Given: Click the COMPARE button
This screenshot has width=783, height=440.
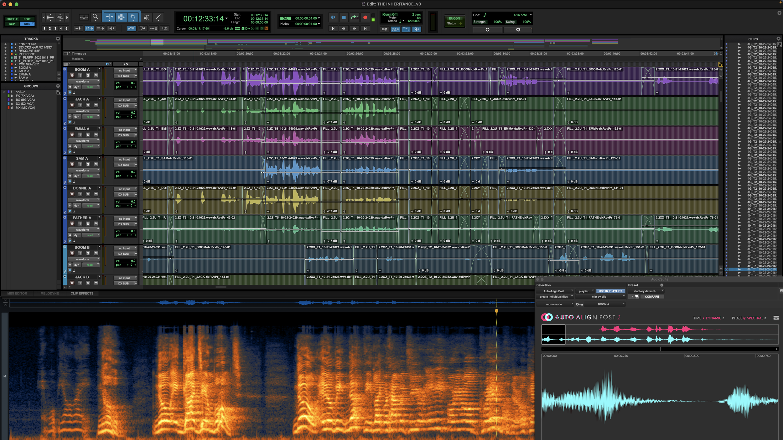Looking at the screenshot, I should coord(651,297).
